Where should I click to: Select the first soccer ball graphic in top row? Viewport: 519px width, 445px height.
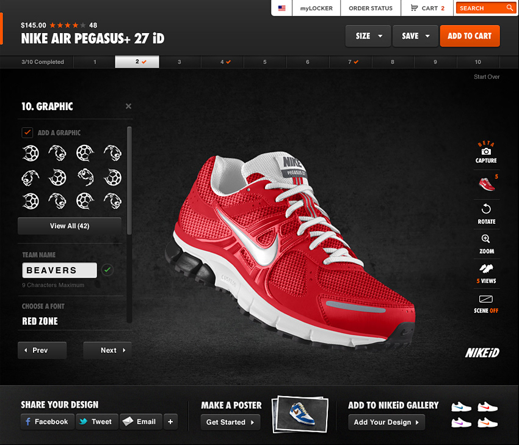(x=31, y=153)
